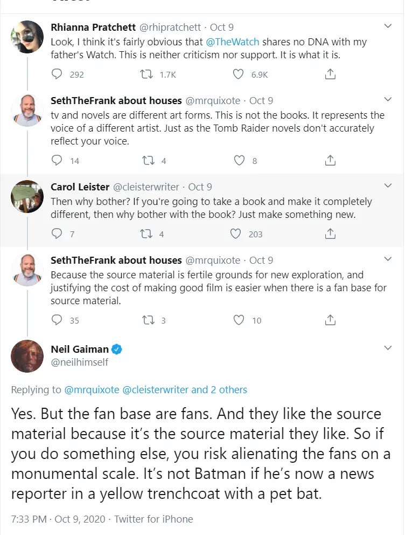This screenshot has height=535, width=406.
Task: Reply to Carol Leister's tweet
Action: click(x=57, y=234)
